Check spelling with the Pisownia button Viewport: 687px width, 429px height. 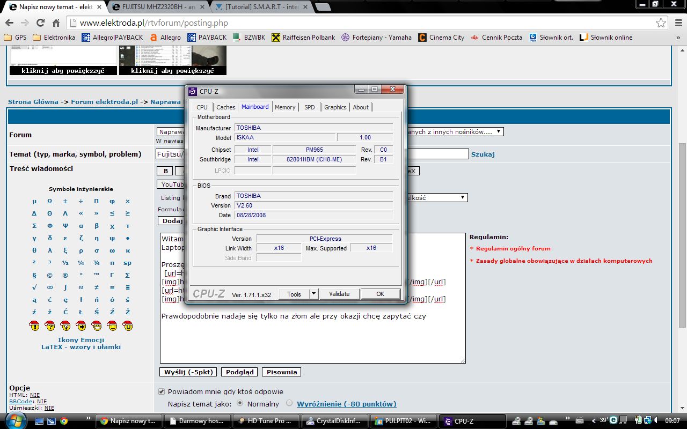tap(282, 372)
